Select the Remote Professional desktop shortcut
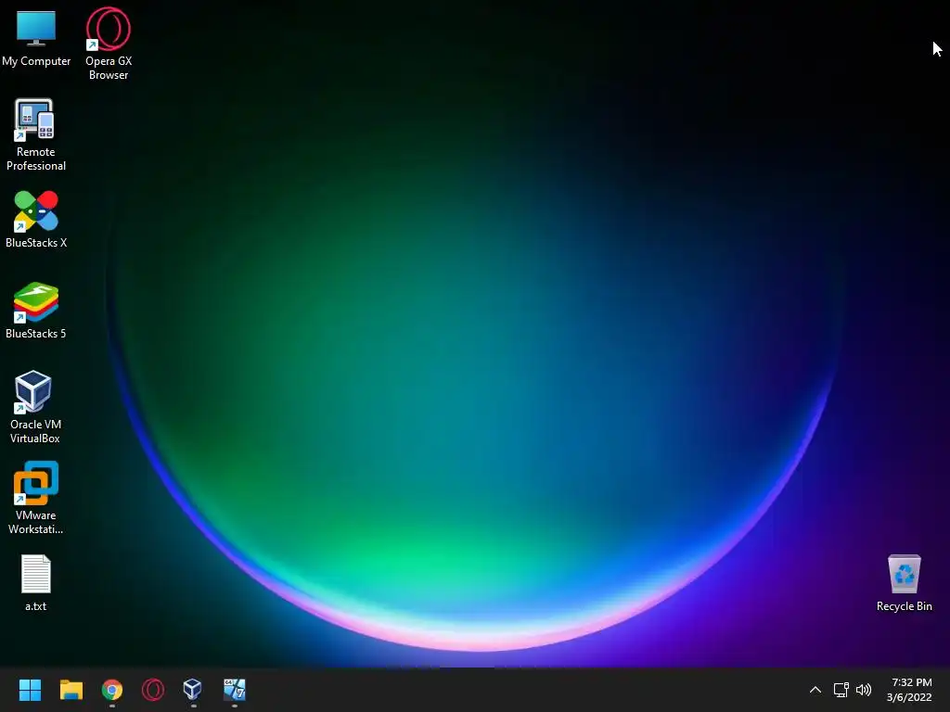The height and width of the screenshot is (712, 950). pyautogui.click(x=36, y=134)
